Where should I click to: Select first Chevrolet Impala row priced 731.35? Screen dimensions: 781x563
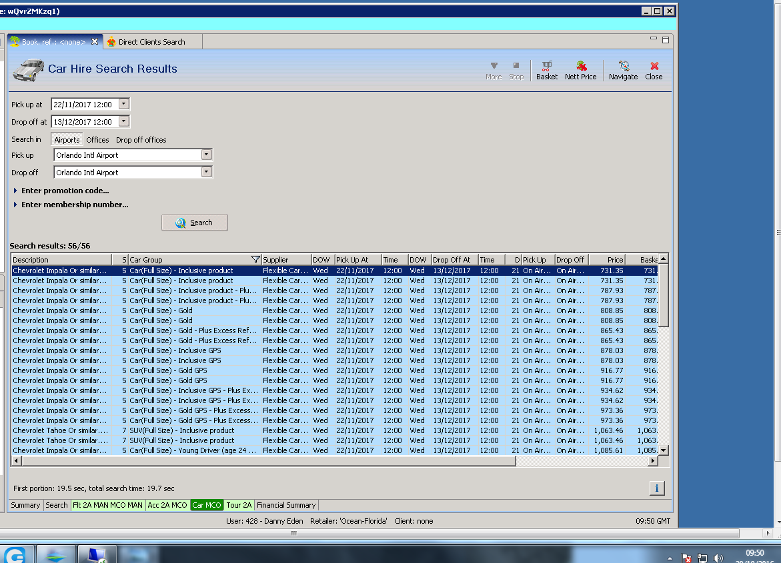coord(335,271)
